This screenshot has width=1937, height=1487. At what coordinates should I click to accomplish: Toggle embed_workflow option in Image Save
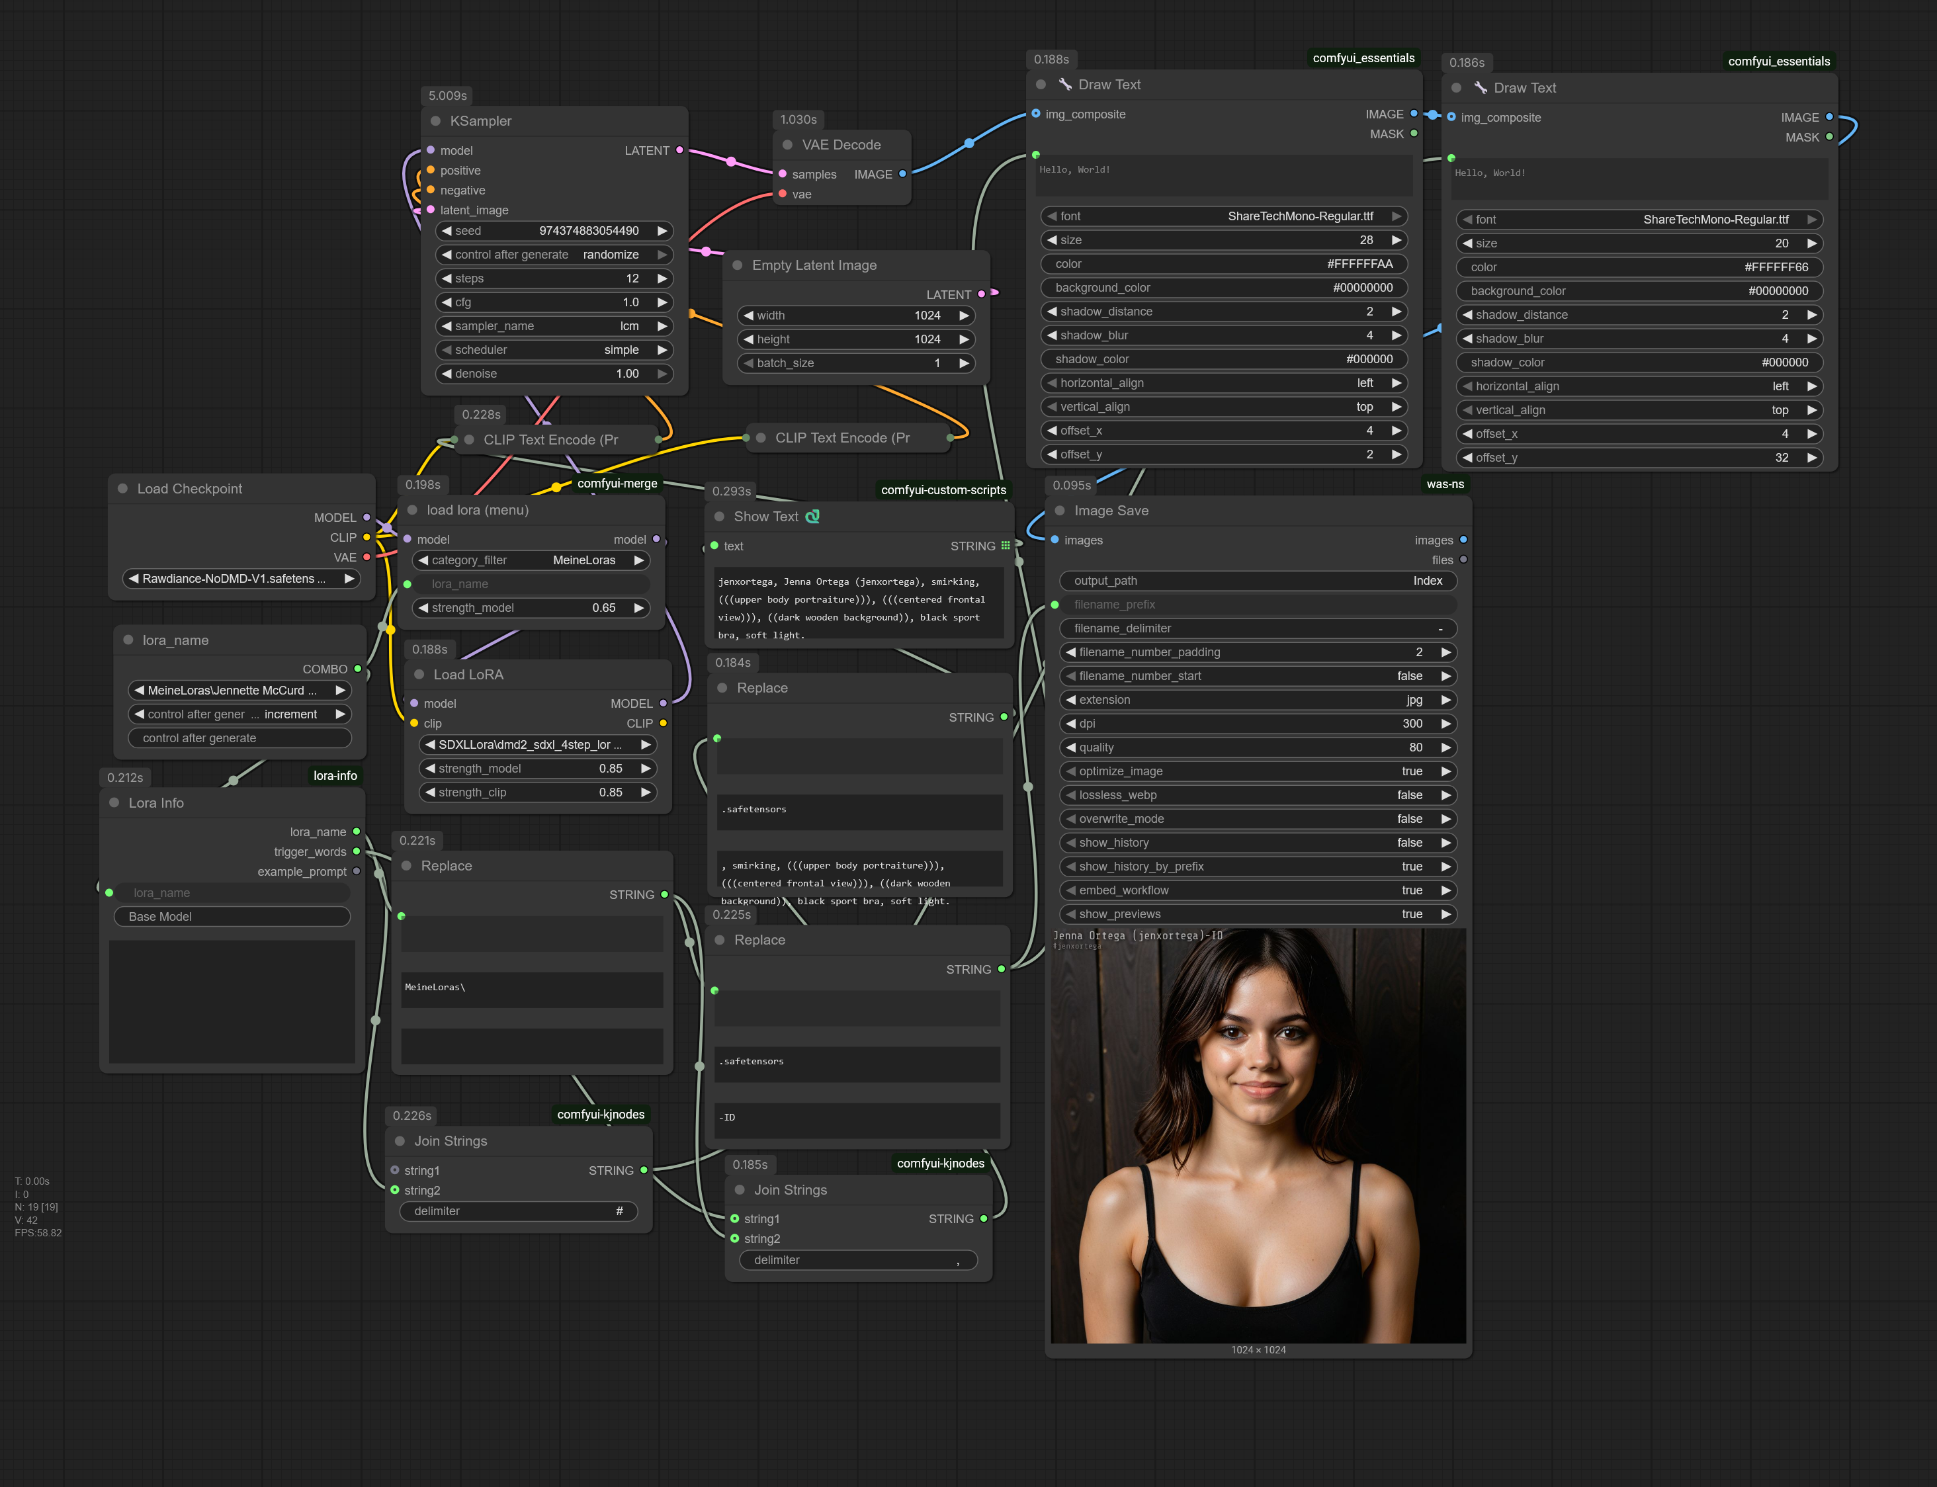coord(1258,890)
